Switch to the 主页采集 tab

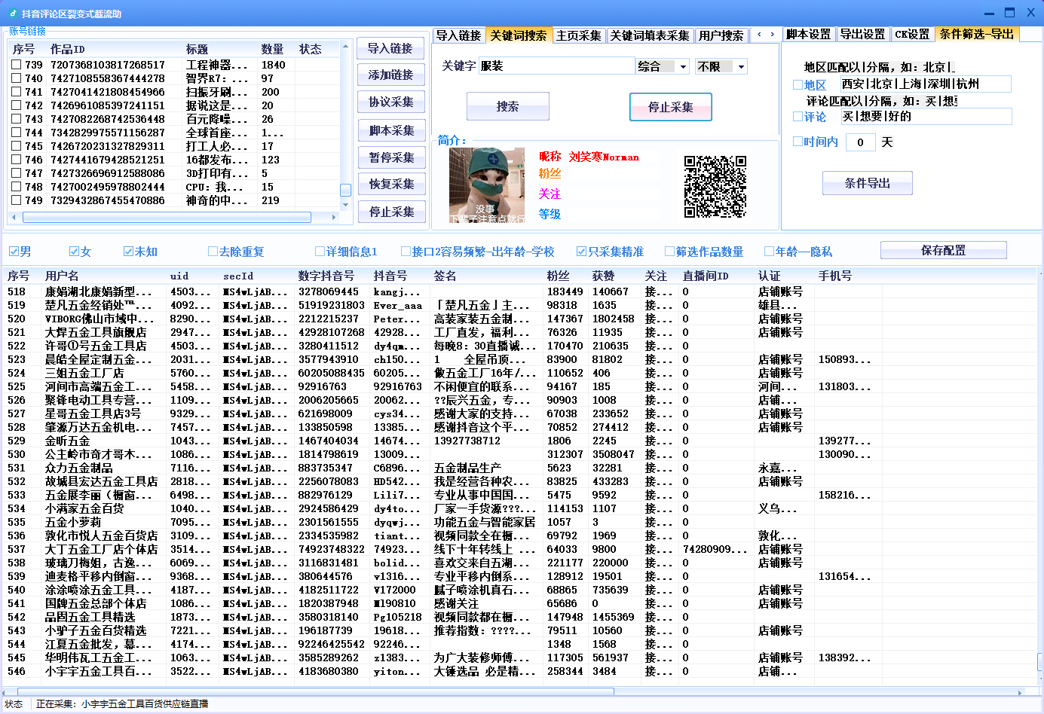[x=577, y=35]
